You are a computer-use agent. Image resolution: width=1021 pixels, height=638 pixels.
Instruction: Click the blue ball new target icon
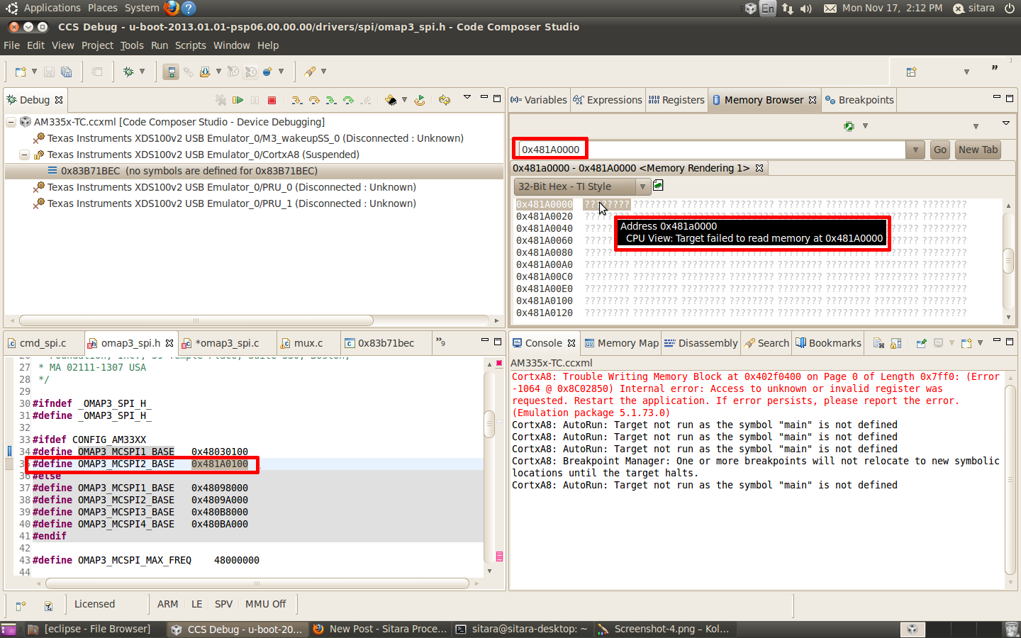pyautogui.click(x=267, y=72)
